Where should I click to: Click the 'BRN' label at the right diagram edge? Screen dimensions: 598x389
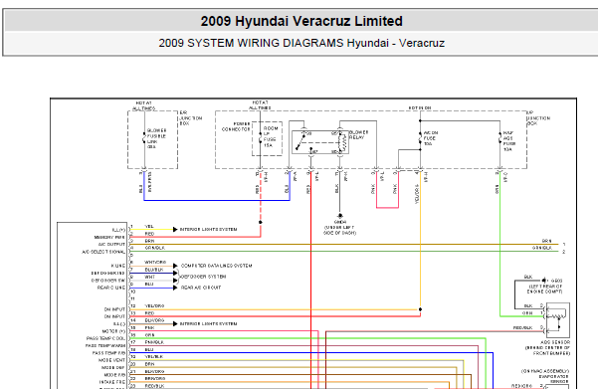tap(547, 241)
